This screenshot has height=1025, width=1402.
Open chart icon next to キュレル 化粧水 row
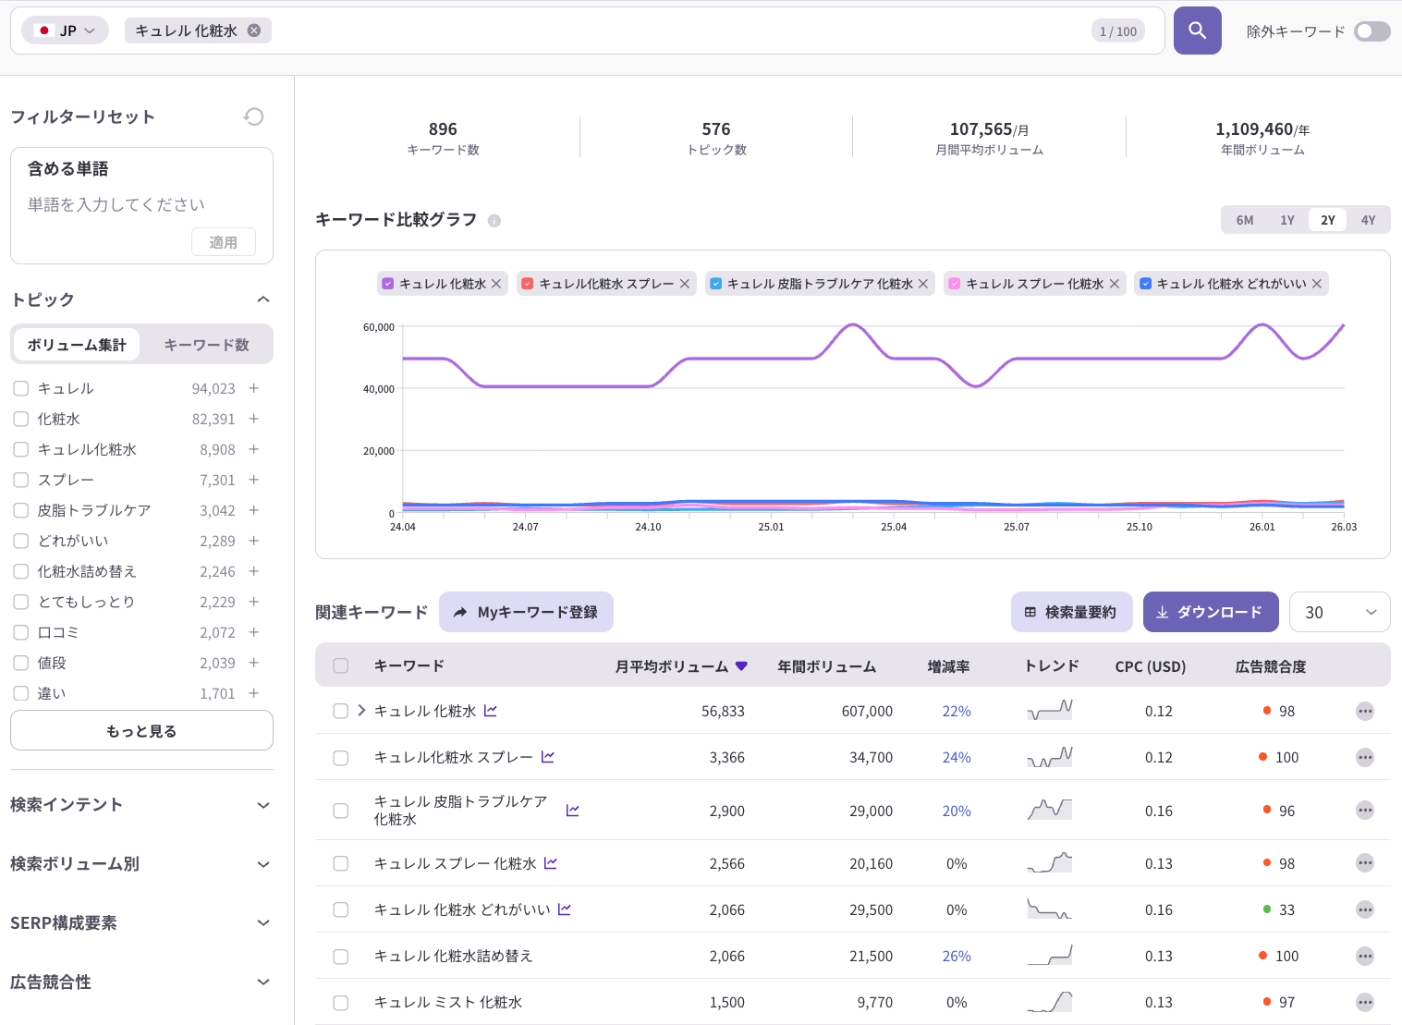[x=491, y=711]
